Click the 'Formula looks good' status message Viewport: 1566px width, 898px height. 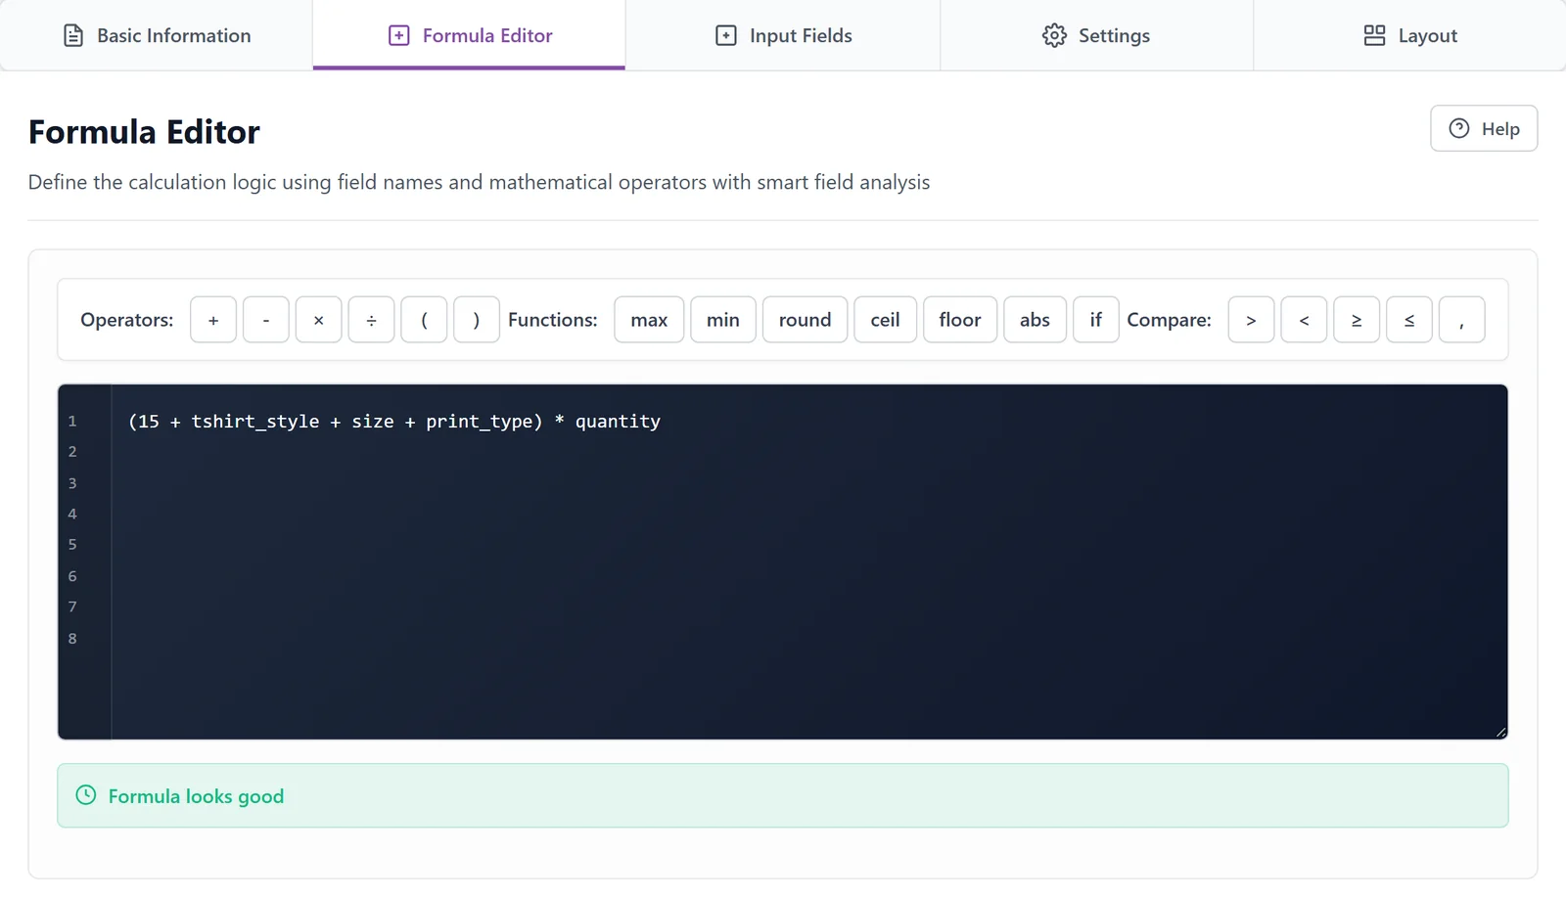(783, 795)
